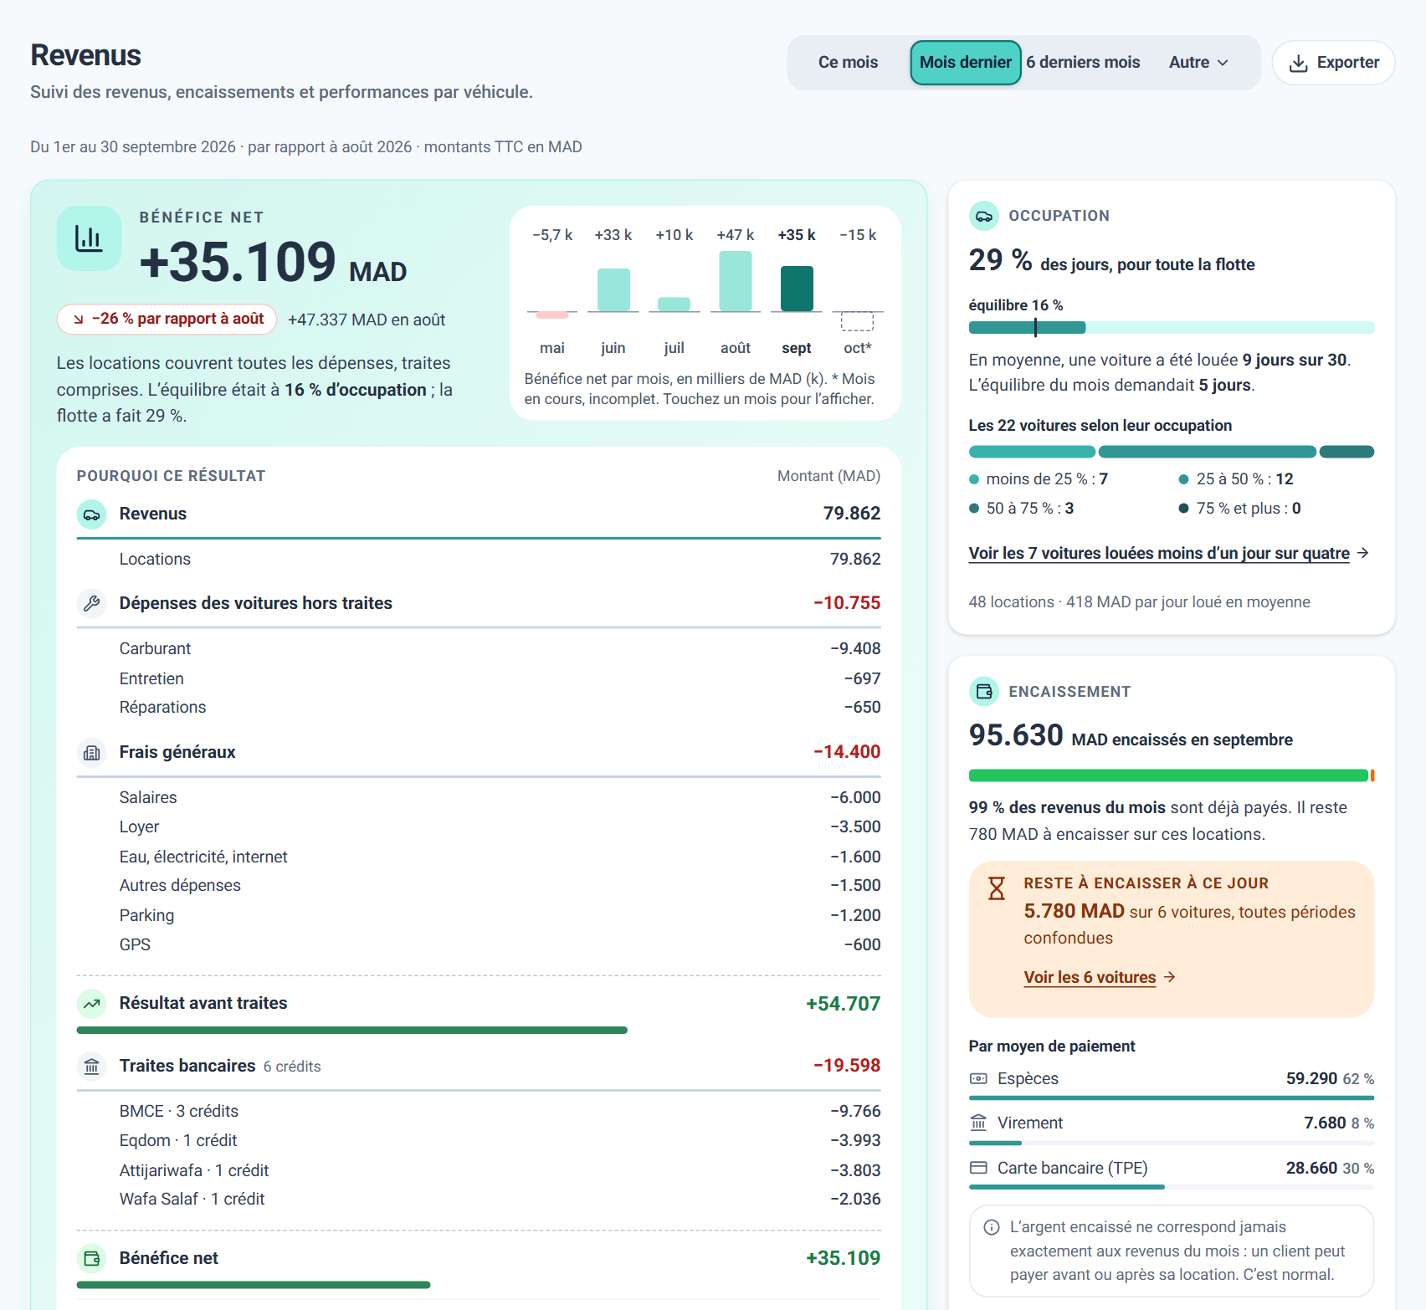Click the Occupation car icon

coord(984,216)
